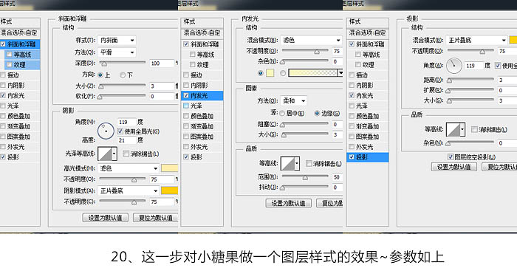Select direction 下 radio button

click(123, 75)
